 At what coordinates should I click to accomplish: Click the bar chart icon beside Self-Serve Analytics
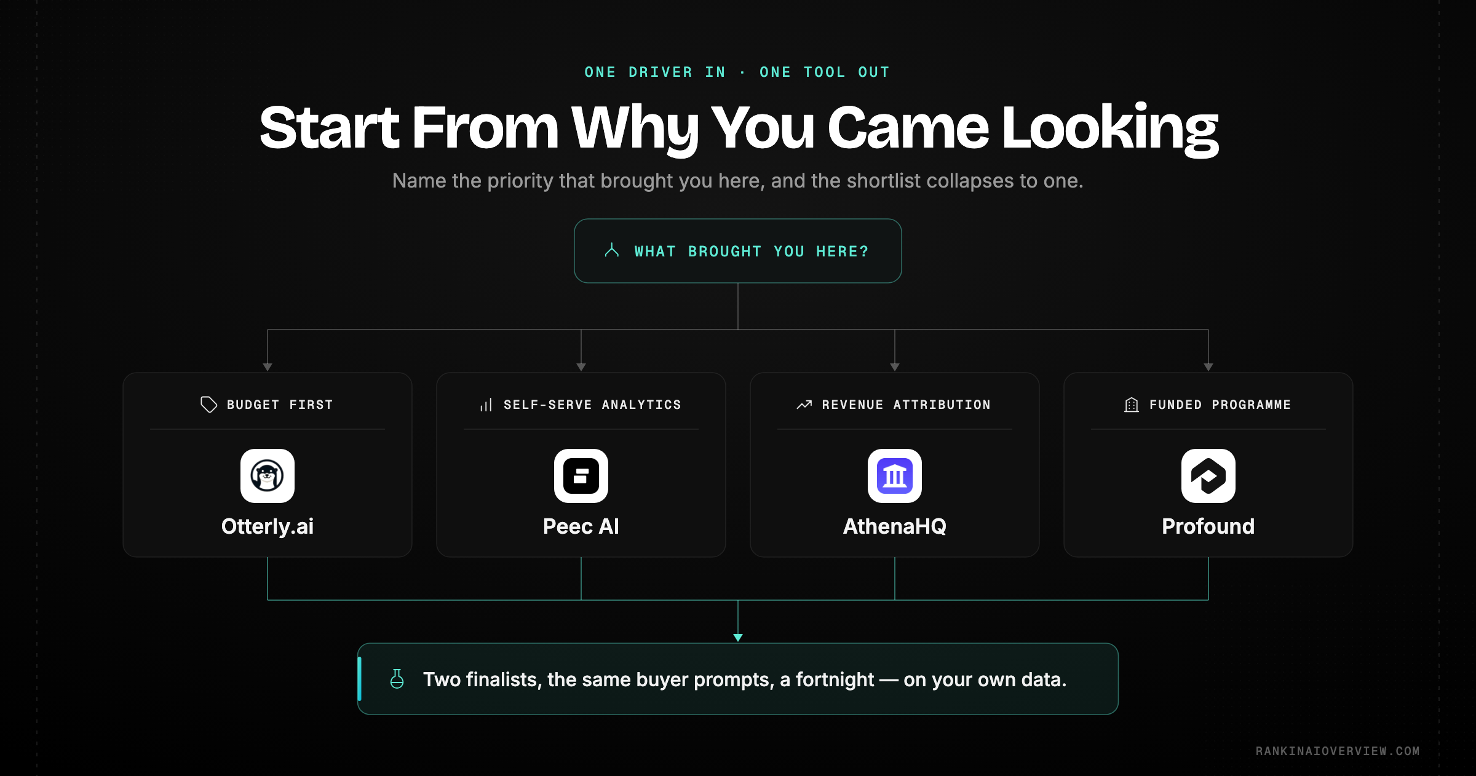point(486,405)
